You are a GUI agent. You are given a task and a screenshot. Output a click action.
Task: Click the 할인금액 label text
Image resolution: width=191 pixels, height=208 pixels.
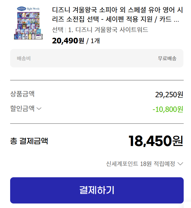22,109
